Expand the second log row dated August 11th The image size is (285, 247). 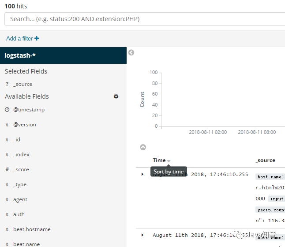pos(142,235)
